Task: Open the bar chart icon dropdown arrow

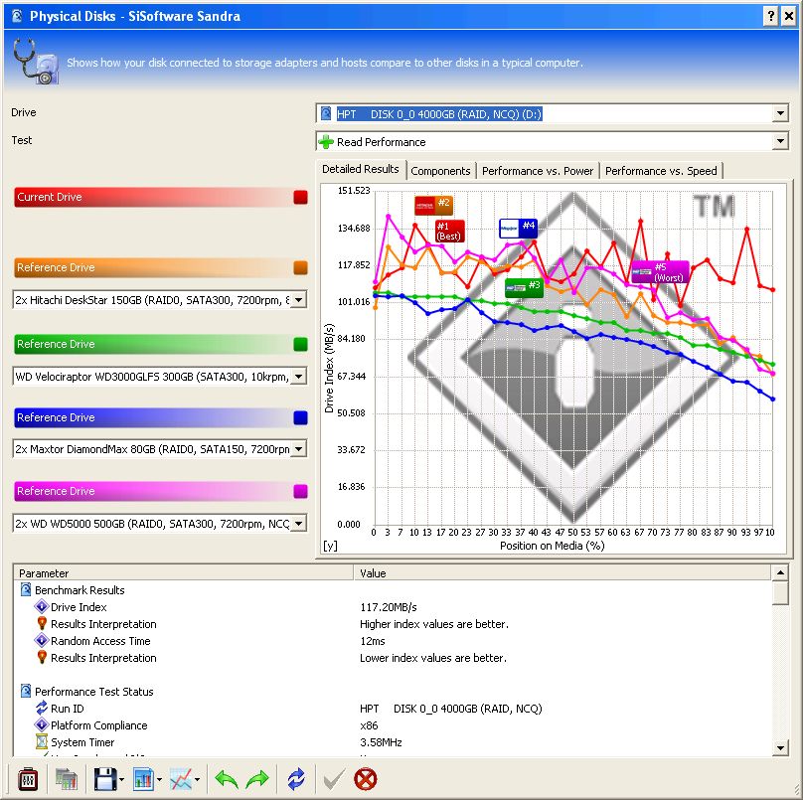Action: tap(159, 779)
